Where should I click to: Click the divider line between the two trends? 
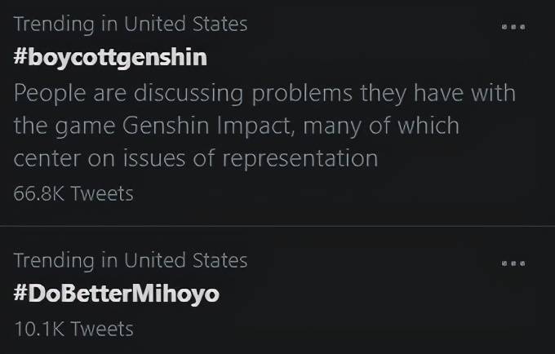pyautogui.click(x=277, y=226)
